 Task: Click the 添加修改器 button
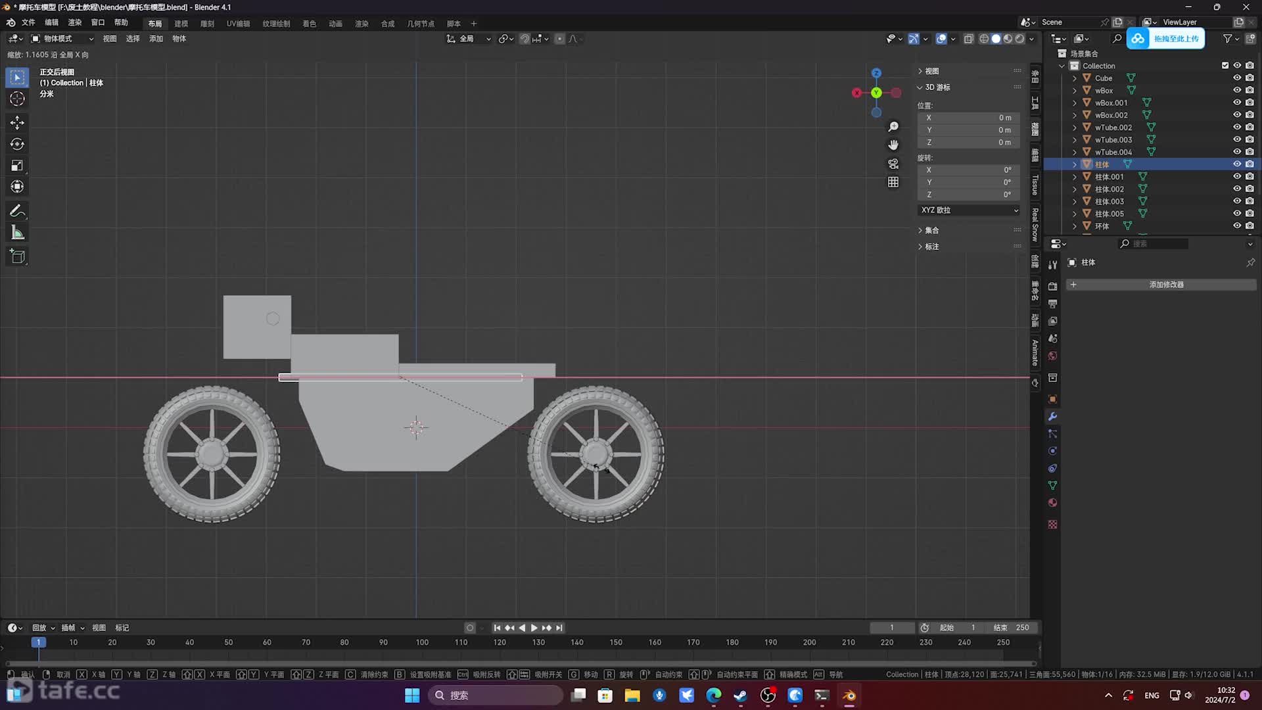[1161, 285]
